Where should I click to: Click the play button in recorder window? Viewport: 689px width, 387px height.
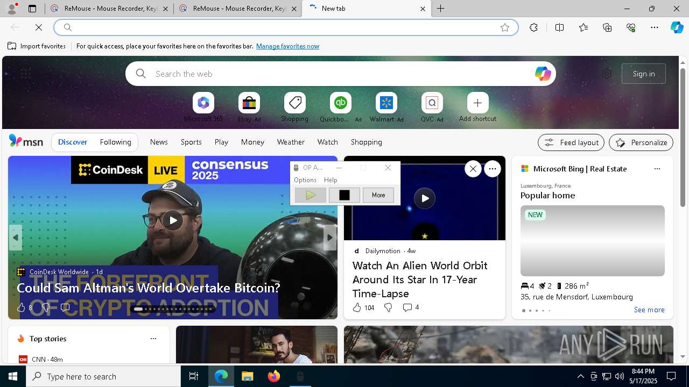(311, 195)
